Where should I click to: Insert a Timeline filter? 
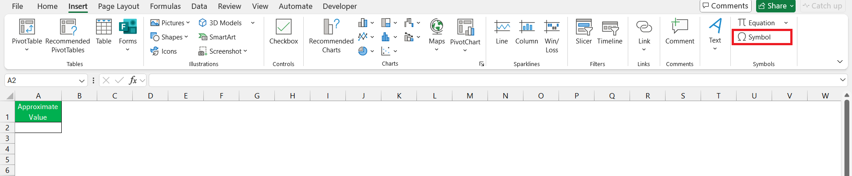click(x=610, y=32)
